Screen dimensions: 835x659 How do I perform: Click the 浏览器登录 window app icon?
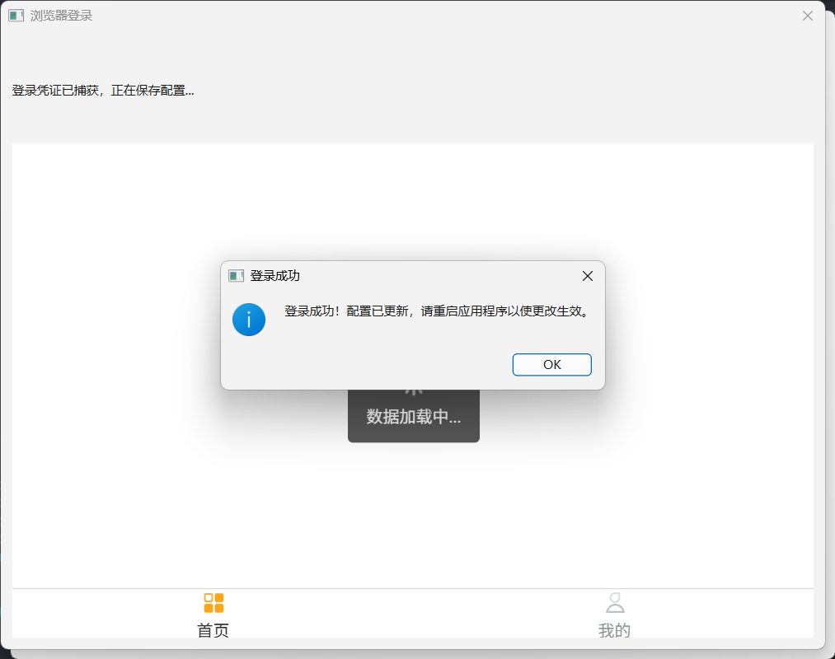[x=16, y=16]
